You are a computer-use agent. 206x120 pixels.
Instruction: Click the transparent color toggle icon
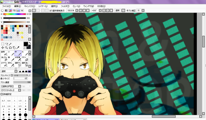tap(25, 48)
